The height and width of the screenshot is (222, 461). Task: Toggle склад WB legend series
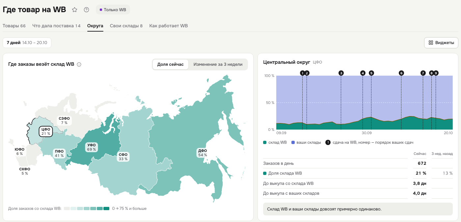[275, 142]
